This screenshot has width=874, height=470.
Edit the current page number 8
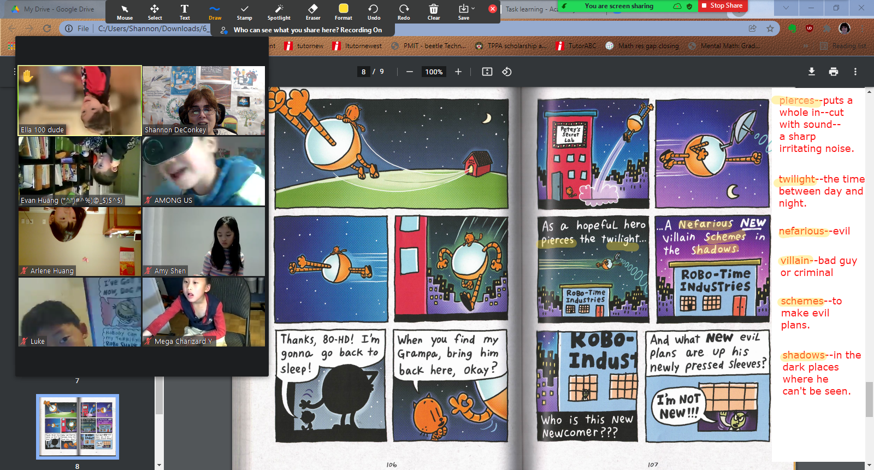(x=364, y=72)
